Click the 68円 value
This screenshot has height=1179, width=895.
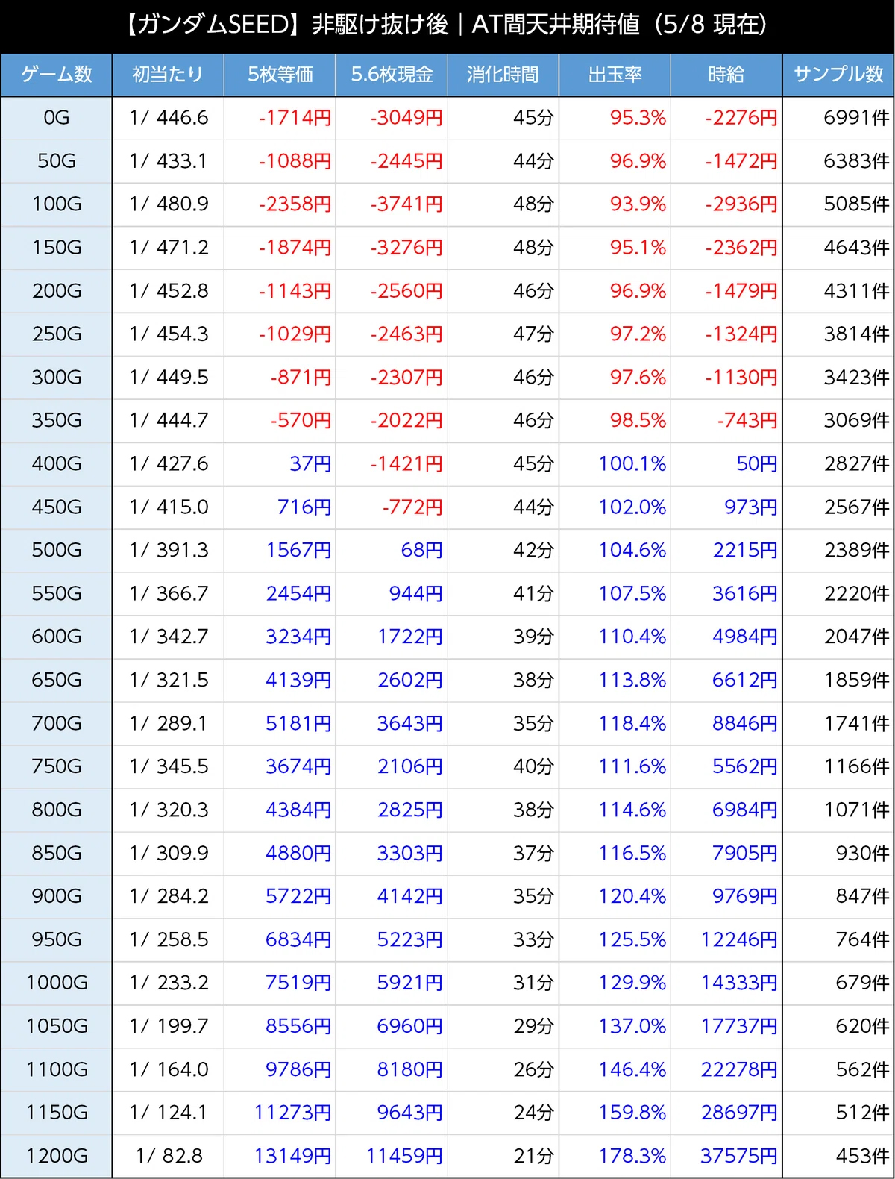[x=422, y=551]
